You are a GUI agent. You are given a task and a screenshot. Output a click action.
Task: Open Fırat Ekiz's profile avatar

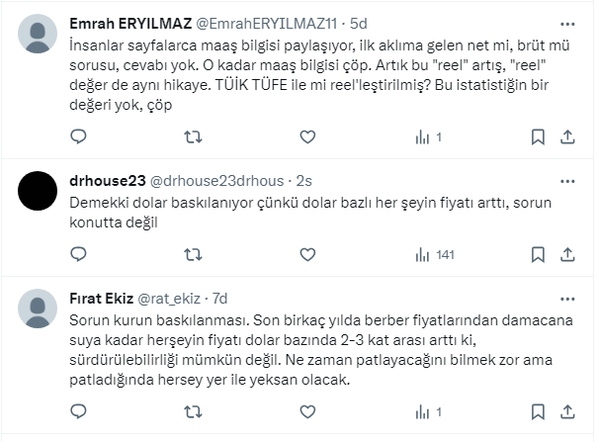[x=39, y=309]
